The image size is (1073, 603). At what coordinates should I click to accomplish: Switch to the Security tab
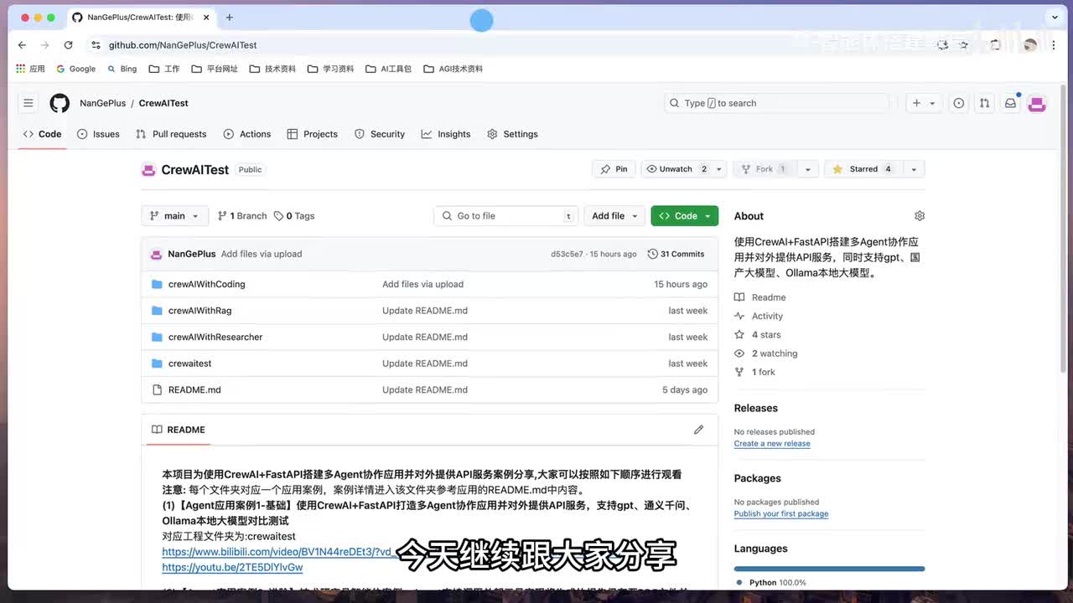[x=380, y=134]
